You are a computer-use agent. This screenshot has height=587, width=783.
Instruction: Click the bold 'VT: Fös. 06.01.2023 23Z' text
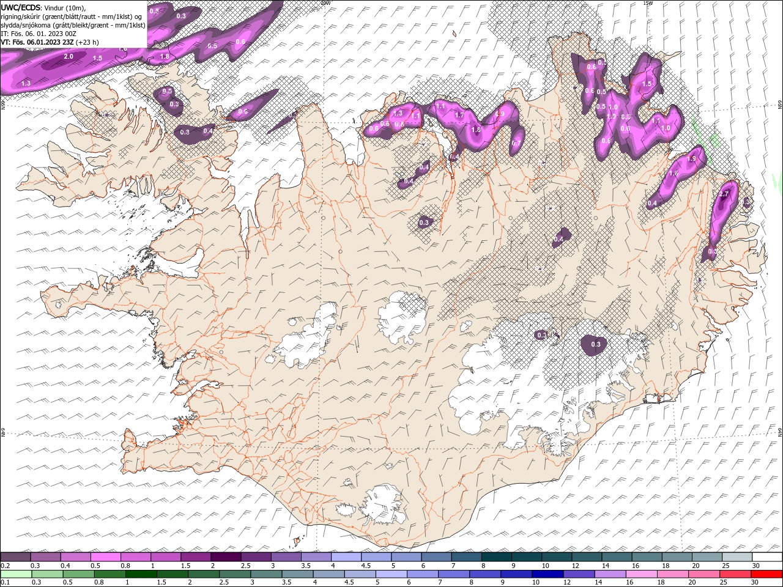tap(37, 42)
